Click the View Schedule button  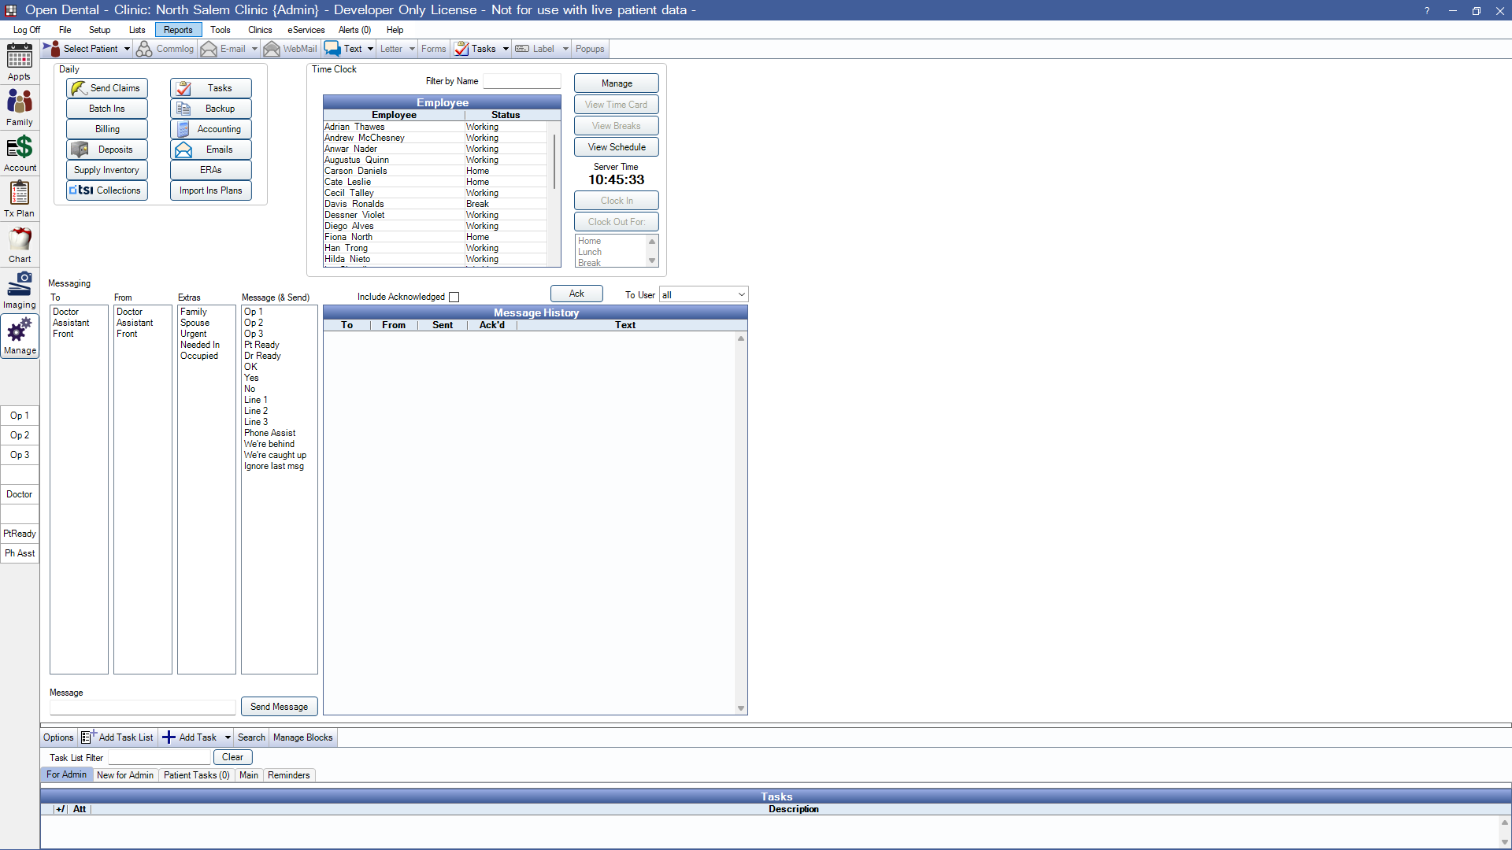pyautogui.click(x=616, y=147)
